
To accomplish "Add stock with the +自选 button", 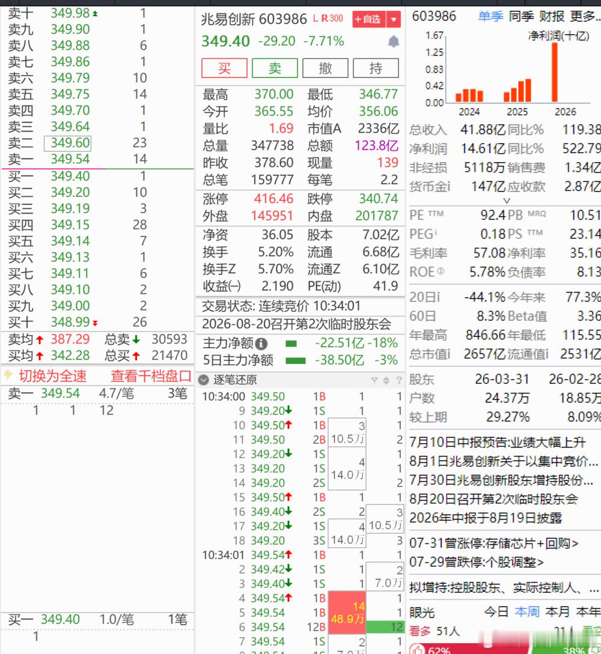I will coord(368,19).
